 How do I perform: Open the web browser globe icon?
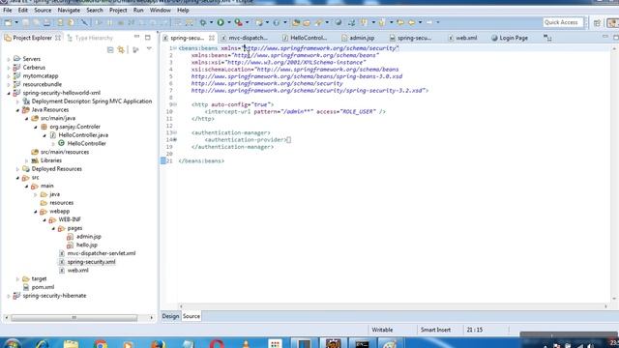(339, 22)
